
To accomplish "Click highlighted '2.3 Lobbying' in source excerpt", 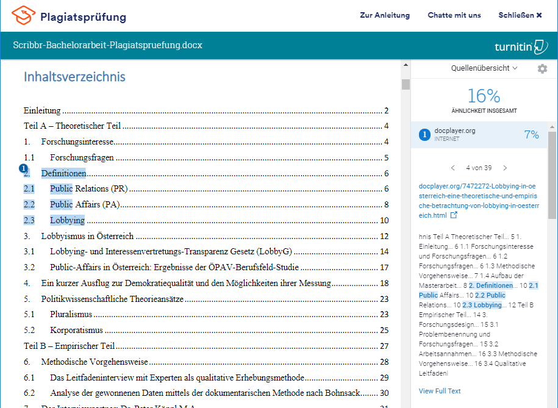I will point(482,305).
